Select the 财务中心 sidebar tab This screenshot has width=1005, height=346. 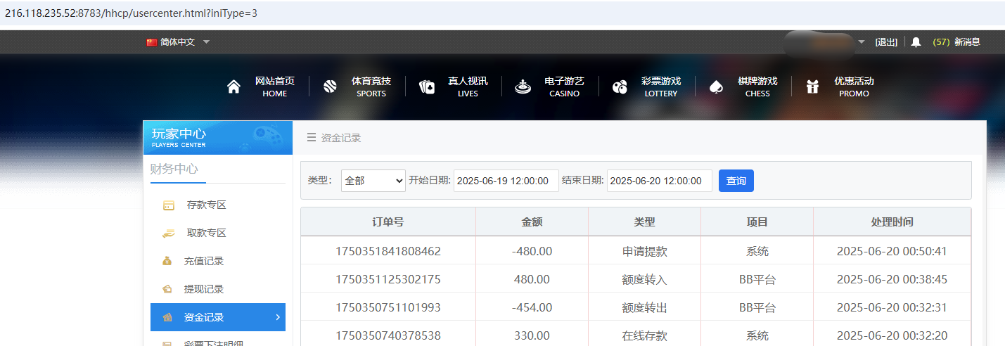(174, 169)
